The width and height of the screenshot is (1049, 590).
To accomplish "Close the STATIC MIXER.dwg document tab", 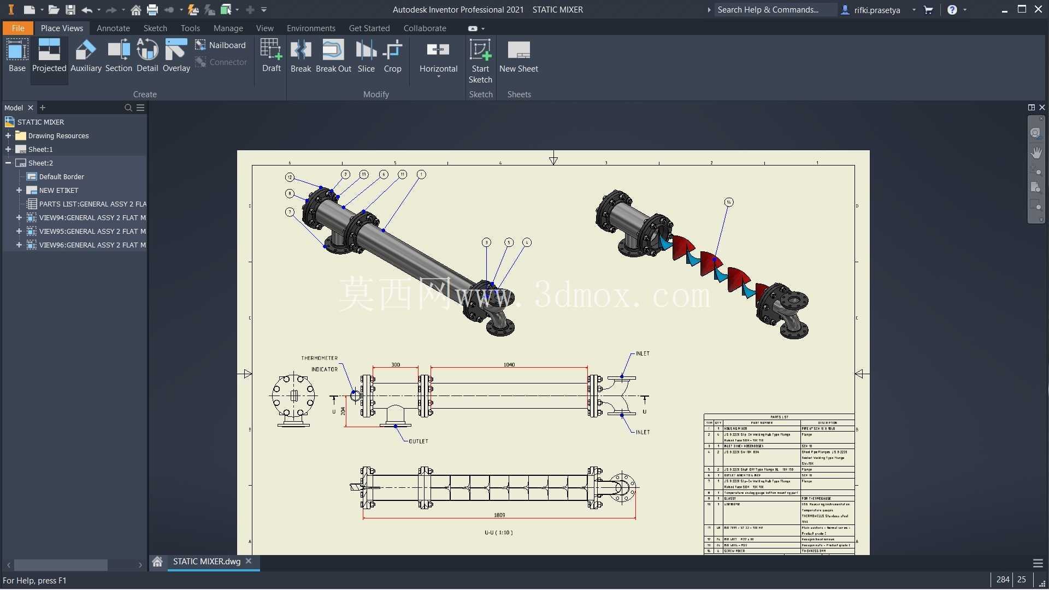I will [249, 561].
